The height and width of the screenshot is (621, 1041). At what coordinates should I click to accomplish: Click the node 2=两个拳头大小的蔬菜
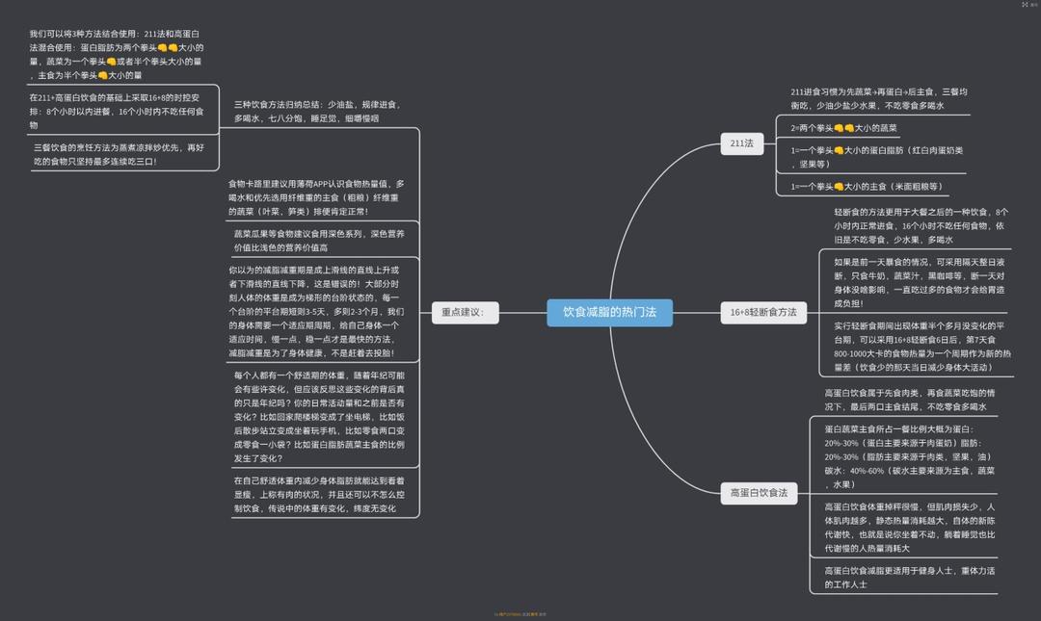pyautogui.click(x=844, y=128)
